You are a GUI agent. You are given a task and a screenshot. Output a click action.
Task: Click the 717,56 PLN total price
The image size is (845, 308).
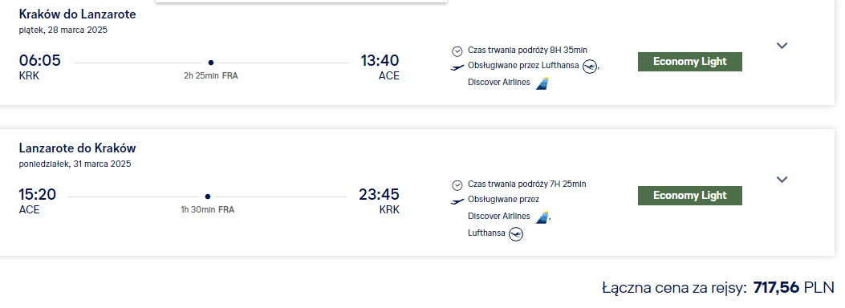point(794,287)
